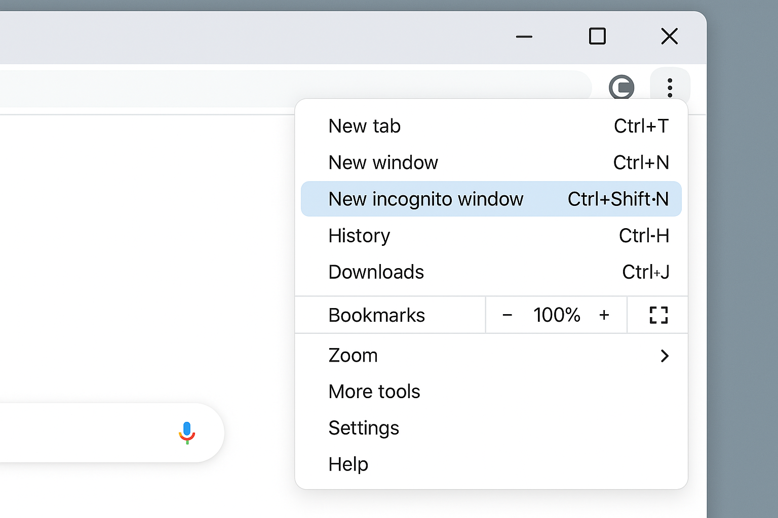The image size is (778, 518).
Task: Open a new tab
Action: tap(364, 126)
